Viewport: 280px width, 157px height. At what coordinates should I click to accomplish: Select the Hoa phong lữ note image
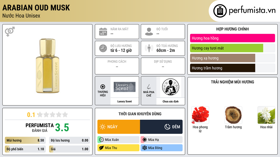tap(200, 115)
